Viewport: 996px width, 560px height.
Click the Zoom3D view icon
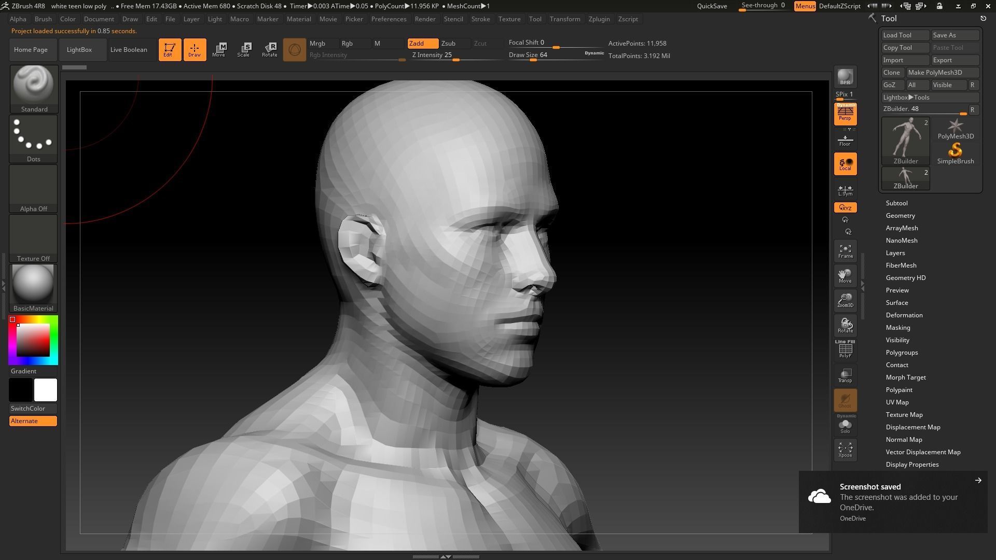845,301
